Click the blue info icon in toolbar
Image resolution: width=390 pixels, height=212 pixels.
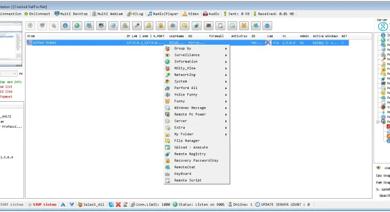tap(65, 25)
